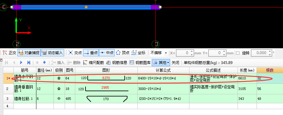The height and width of the screenshot is (115, 283).
Task: Click count cell 56
Action: coord(270,89)
